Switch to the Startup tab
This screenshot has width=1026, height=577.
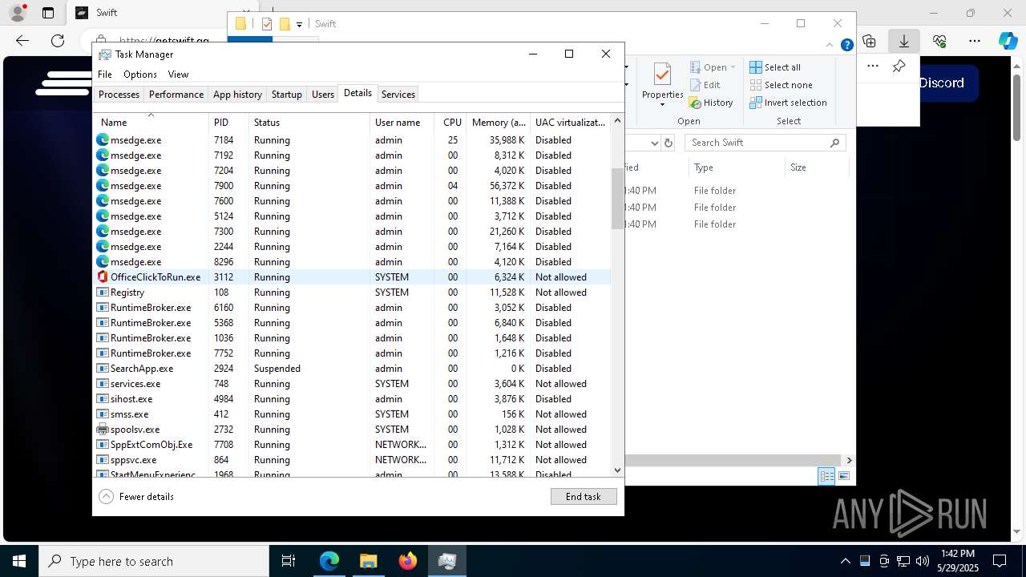pos(286,94)
